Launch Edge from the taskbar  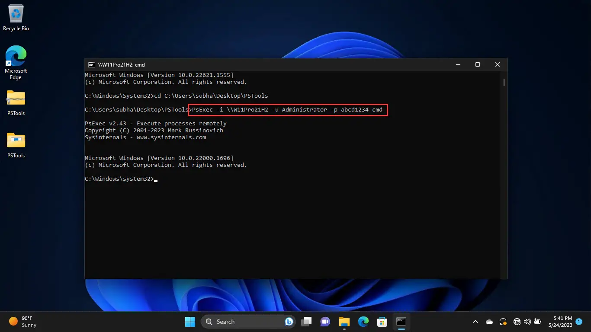click(x=363, y=322)
